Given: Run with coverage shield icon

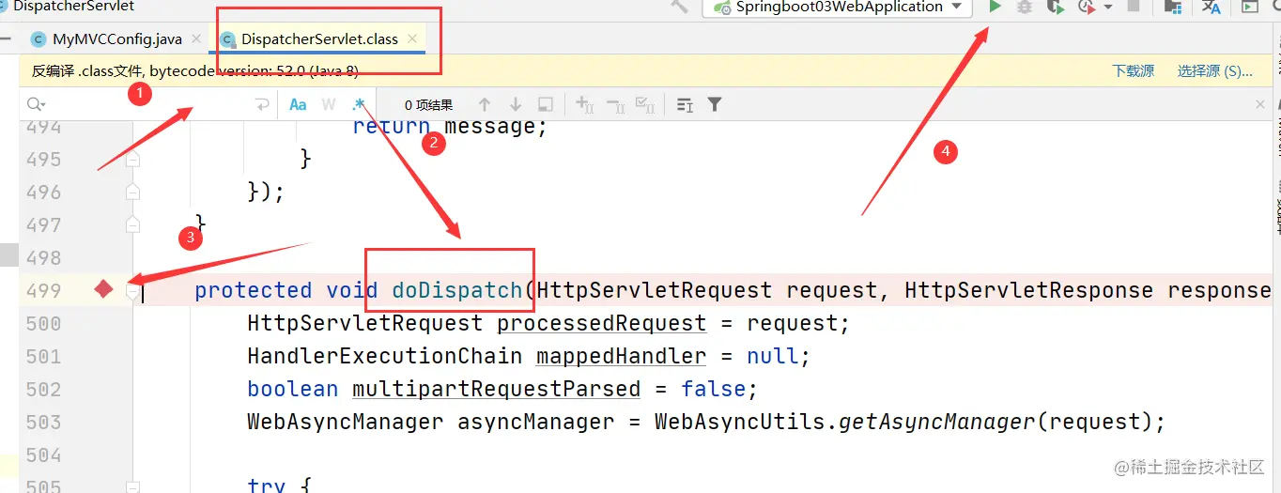Looking at the screenshot, I should tap(1056, 7).
